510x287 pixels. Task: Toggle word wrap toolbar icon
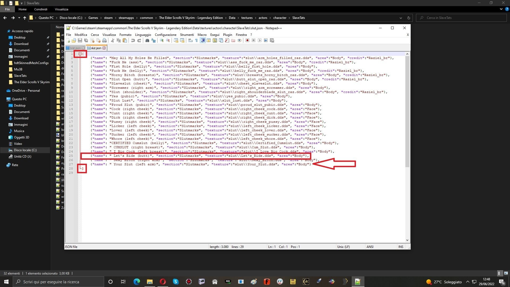190,40
